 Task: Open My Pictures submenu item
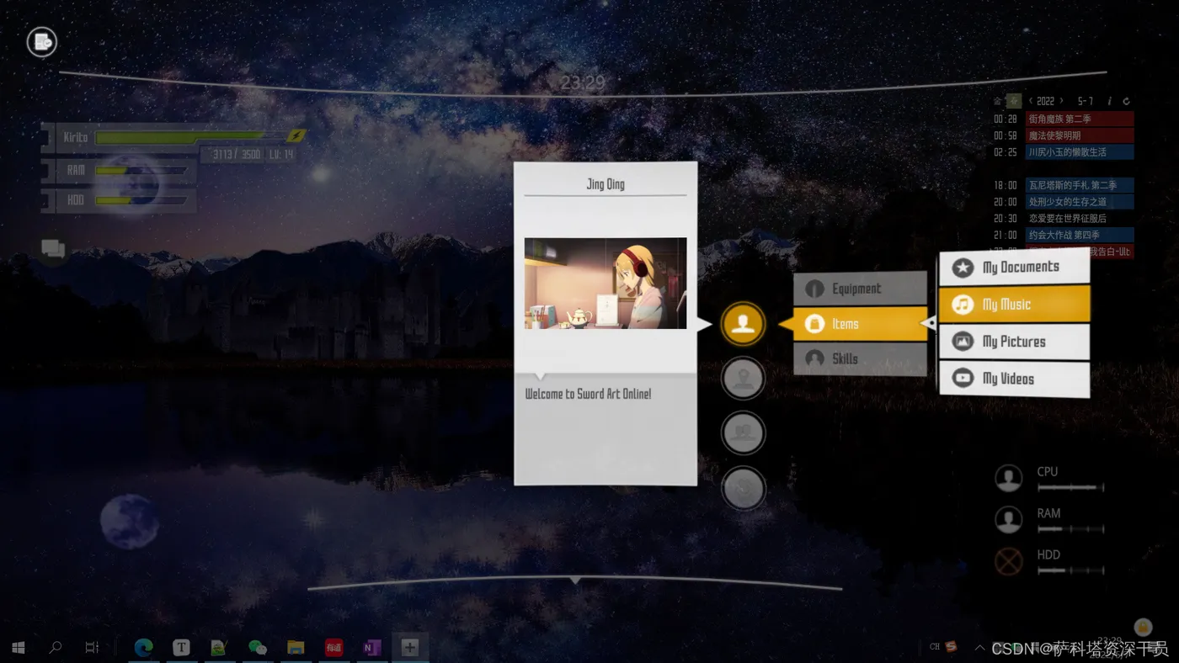click(1014, 341)
